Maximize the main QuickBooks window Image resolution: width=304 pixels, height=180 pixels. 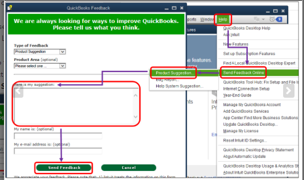[275, 11]
